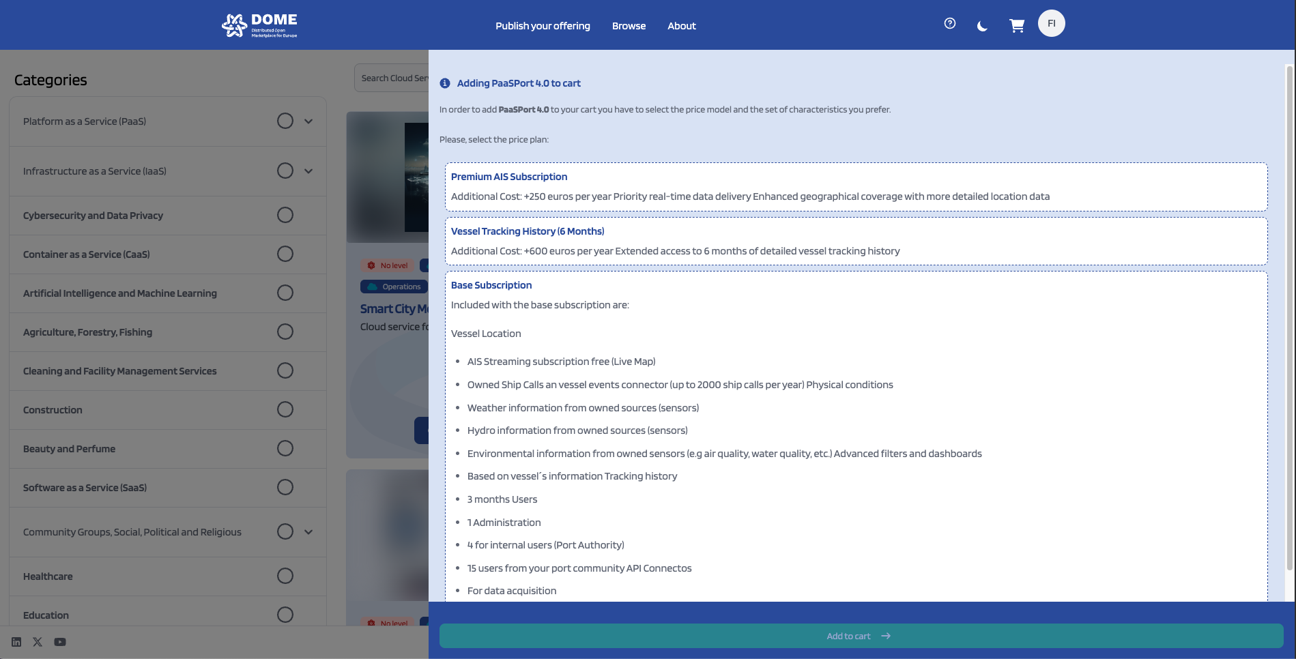Select Community Groups, Social, Political radio

pyautogui.click(x=285, y=531)
